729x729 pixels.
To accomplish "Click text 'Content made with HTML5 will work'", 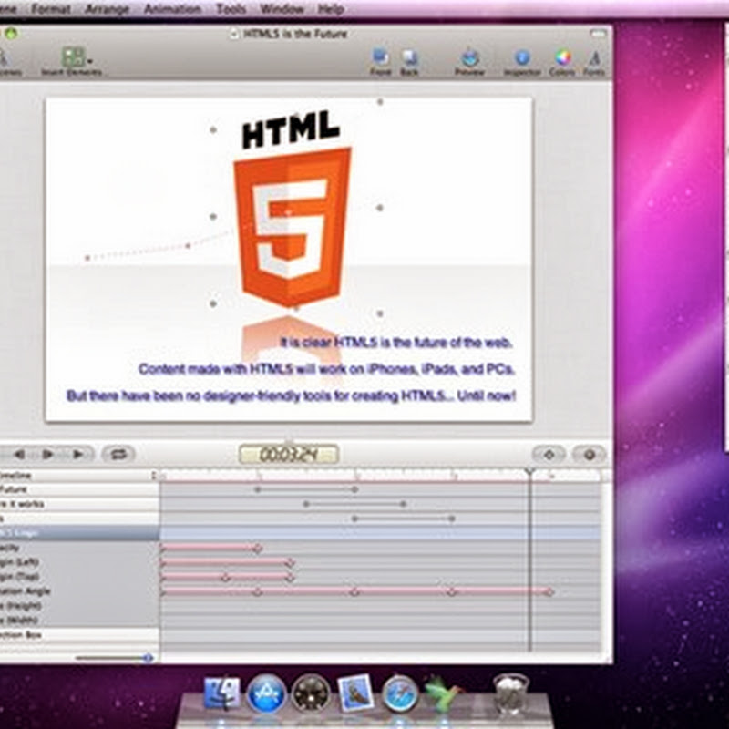I will pyautogui.click(x=327, y=369).
